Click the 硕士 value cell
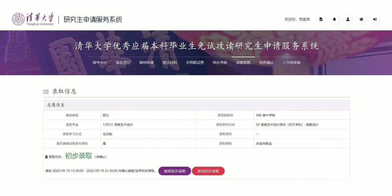Viewport: 392px width, 196px height. tap(148, 115)
